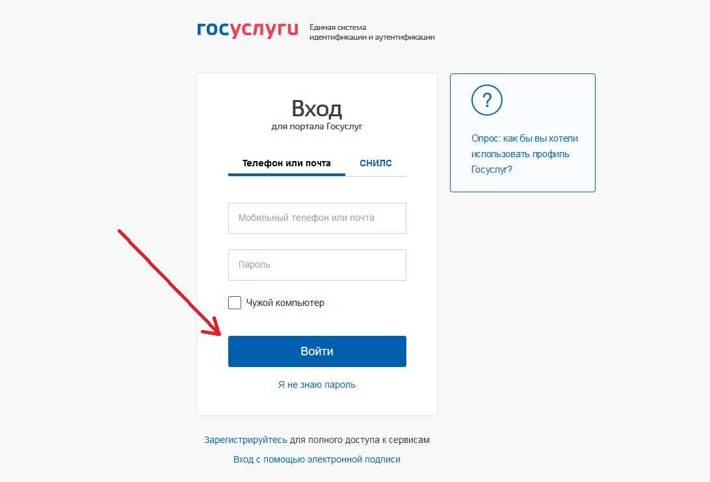Click the Единая система идентификации tagline
The width and height of the screenshot is (710, 482).
click(372, 32)
